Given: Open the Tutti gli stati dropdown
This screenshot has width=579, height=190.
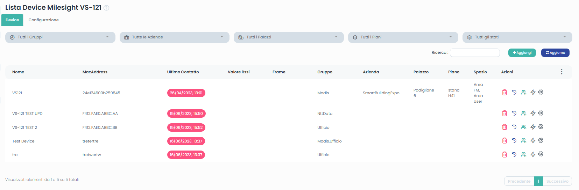Looking at the screenshot, I should click(x=517, y=37).
